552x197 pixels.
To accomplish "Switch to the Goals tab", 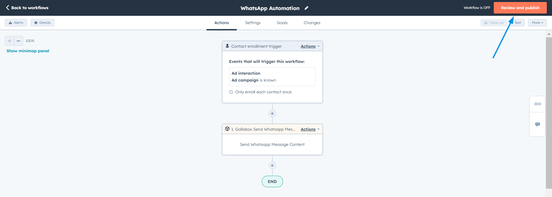I will (282, 23).
